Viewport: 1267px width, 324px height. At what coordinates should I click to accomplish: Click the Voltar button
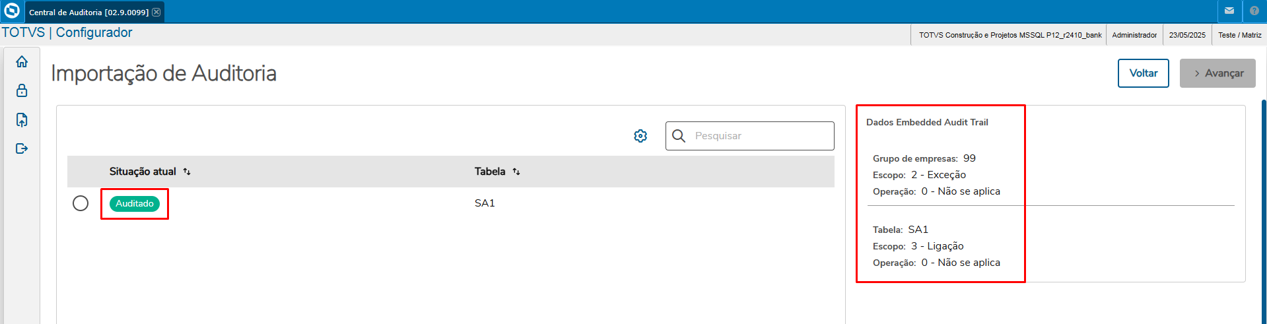click(x=1144, y=73)
